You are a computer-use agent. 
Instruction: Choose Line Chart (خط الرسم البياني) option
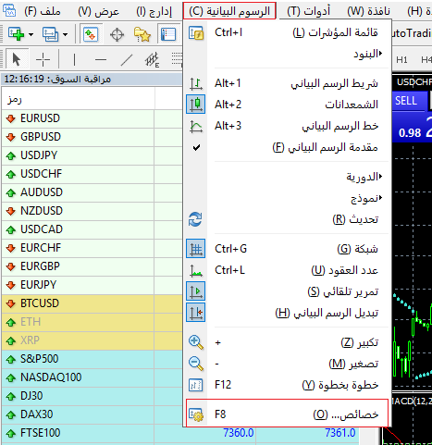point(288,126)
